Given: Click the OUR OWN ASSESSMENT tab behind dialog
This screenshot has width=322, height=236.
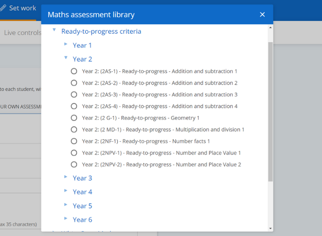Looking at the screenshot, I should click(21, 107).
